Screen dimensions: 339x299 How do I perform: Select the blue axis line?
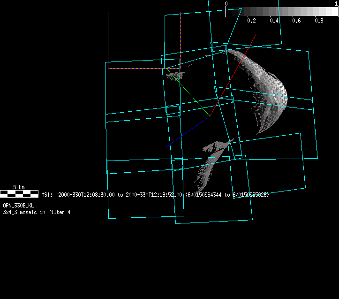(187, 132)
